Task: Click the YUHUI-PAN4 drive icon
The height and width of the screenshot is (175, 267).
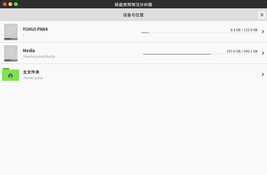Action: point(11,32)
